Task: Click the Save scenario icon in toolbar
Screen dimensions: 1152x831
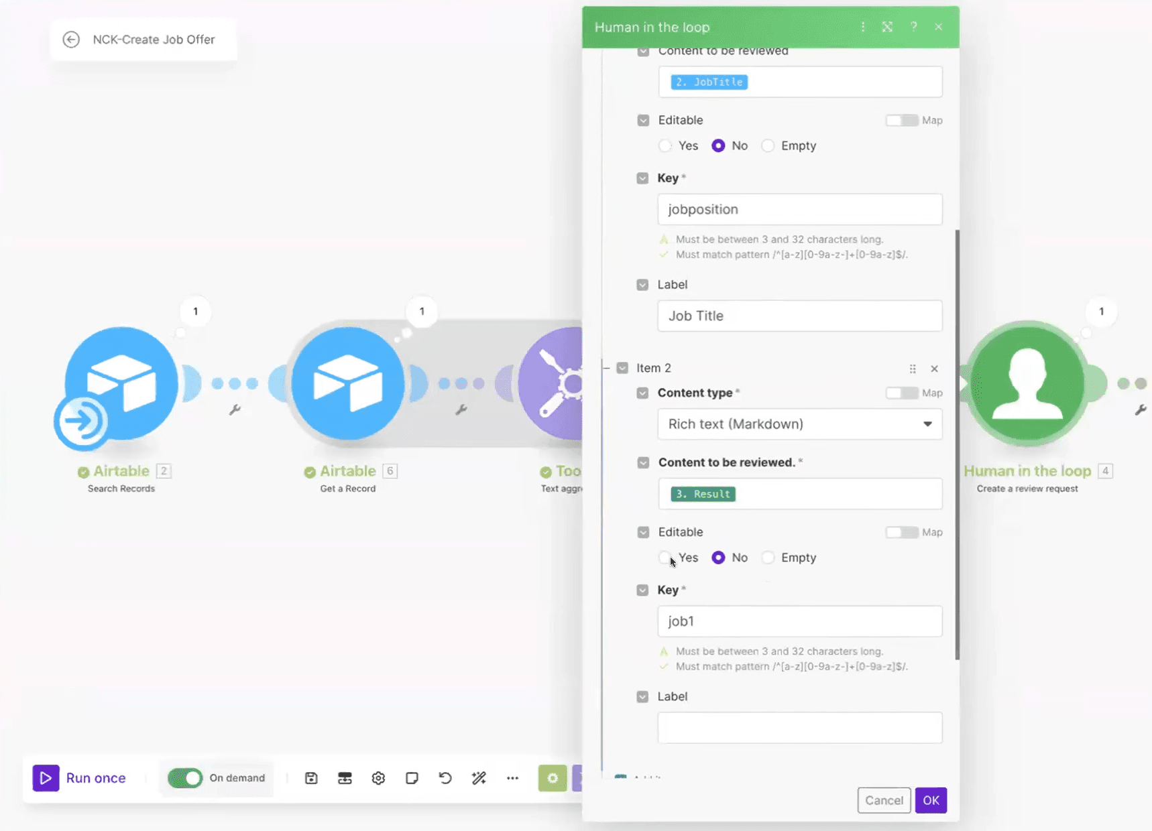Action: 311,778
